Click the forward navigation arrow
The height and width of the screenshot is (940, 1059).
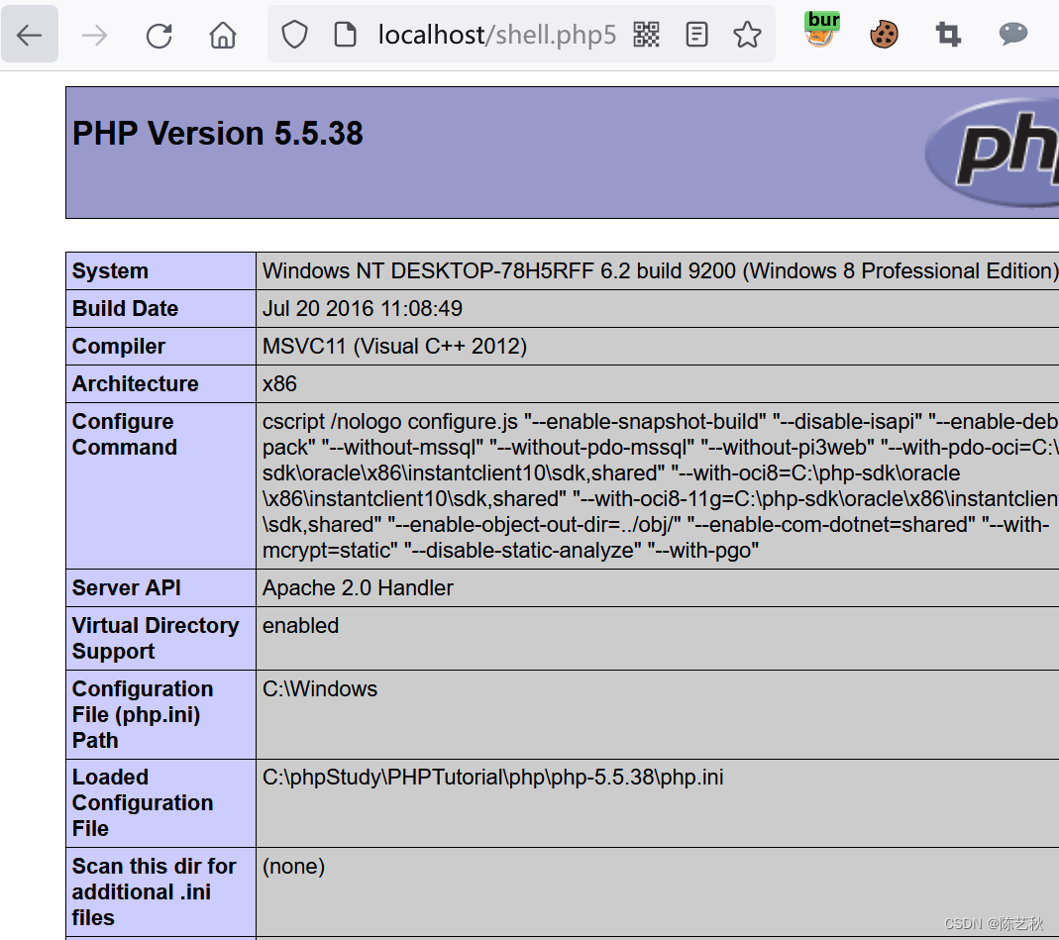pos(94,35)
